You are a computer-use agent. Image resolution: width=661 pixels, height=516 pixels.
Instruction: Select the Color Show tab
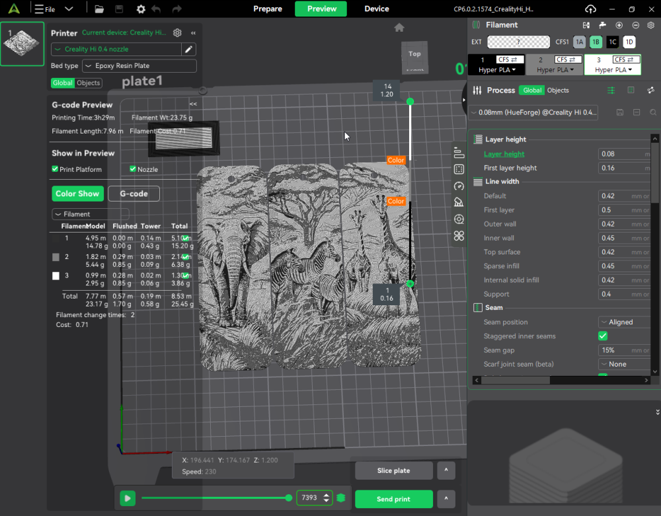pyautogui.click(x=77, y=194)
